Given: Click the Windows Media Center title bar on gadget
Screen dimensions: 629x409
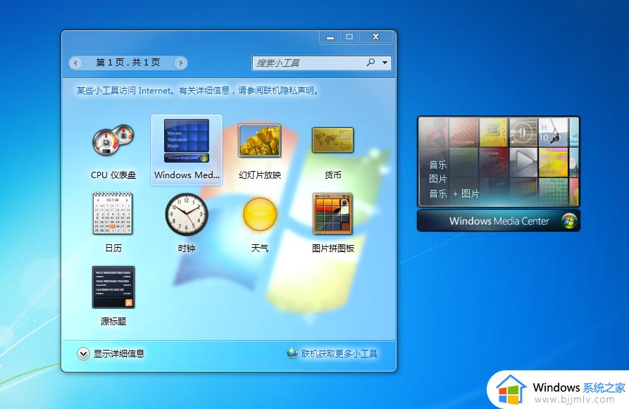Looking at the screenshot, I should (x=499, y=221).
